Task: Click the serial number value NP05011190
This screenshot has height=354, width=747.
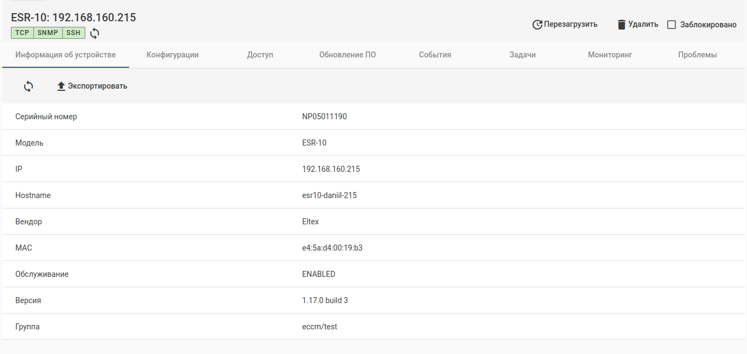Action: [x=324, y=117]
